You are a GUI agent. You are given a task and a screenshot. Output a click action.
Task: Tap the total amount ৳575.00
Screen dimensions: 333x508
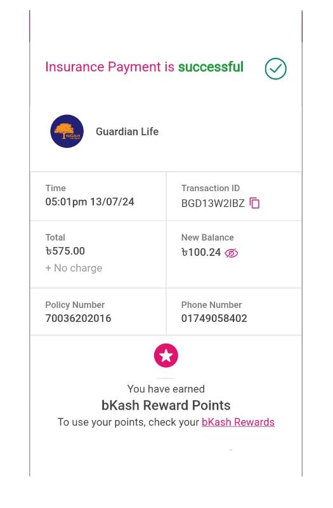65,251
